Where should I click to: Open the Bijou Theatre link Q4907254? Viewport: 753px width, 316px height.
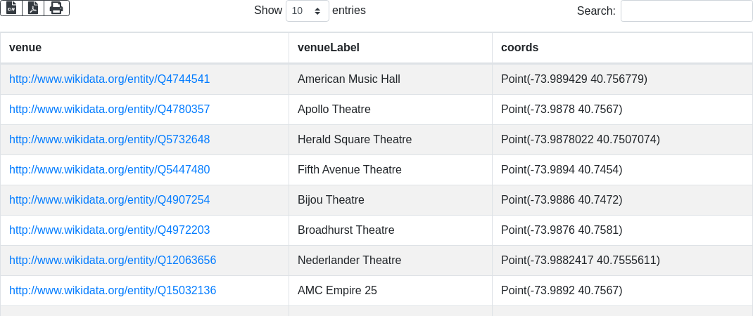click(x=109, y=200)
